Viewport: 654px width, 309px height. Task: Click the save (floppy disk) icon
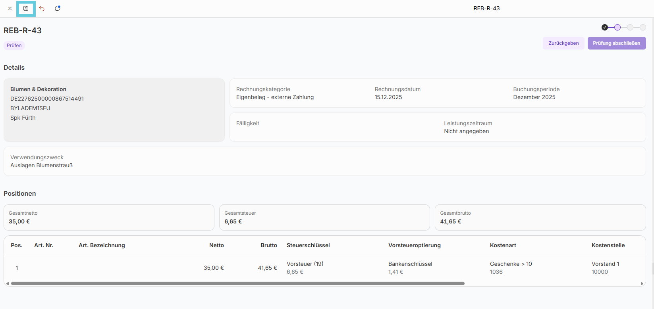[26, 8]
